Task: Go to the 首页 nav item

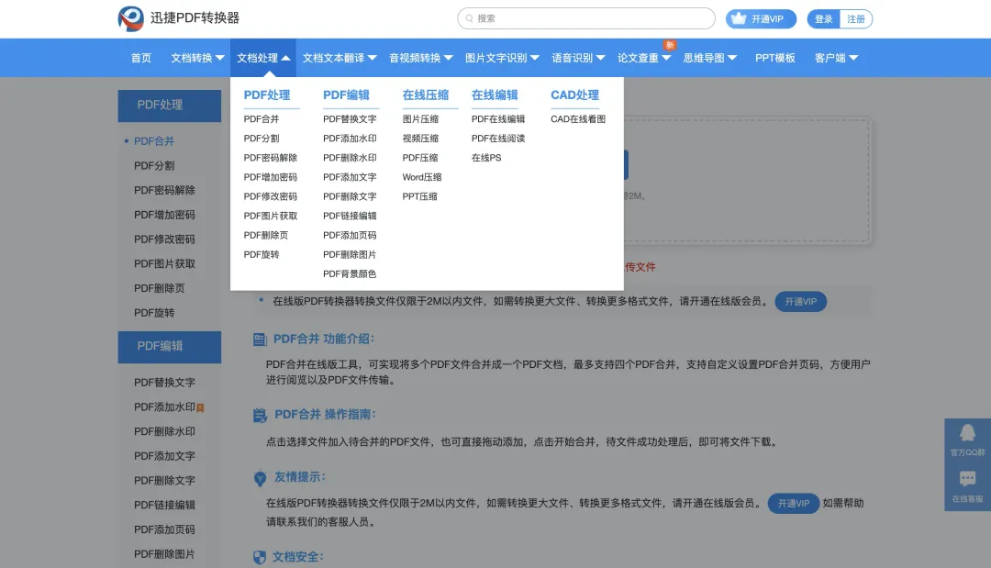Action: pos(141,58)
